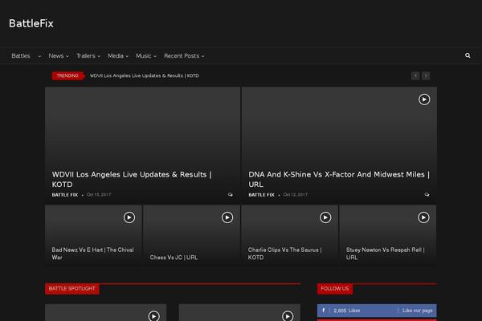Expand the News dropdown chevron
This screenshot has height=321, width=482.
click(x=67, y=56)
